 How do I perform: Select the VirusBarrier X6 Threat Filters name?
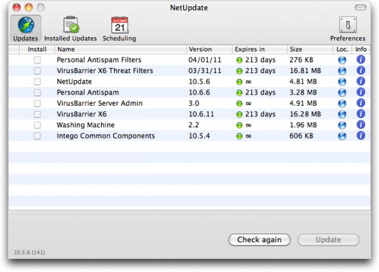(x=105, y=71)
